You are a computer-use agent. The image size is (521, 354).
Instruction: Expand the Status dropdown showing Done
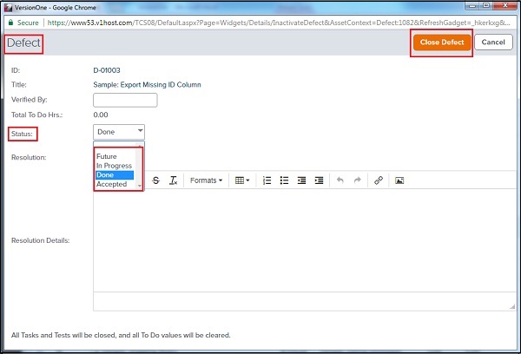click(119, 132)
